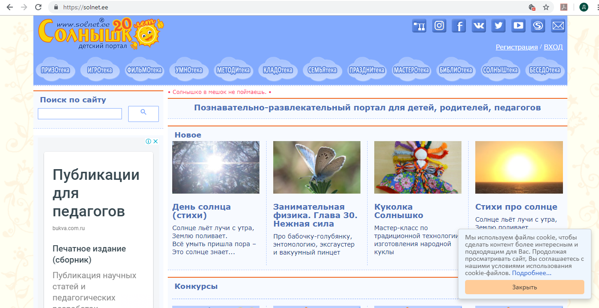Click Закрыть to dismiss the cookie notice
Viewport: 599px width, 308px height.
click(x=525, y=287)
